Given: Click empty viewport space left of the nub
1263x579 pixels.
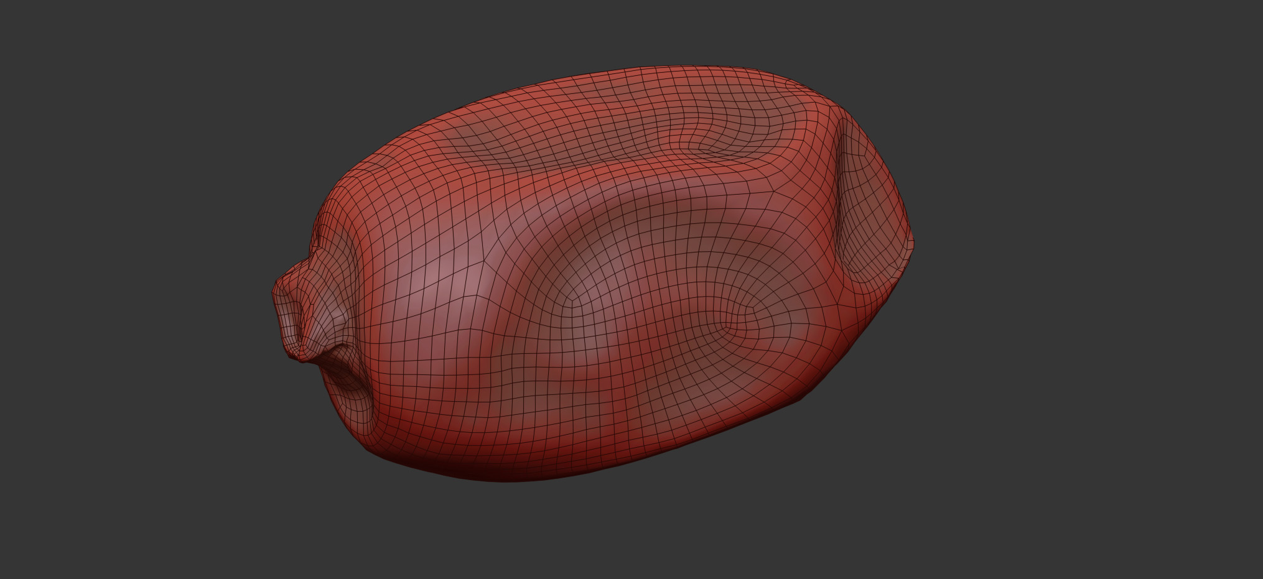Looking at the screenshot, I should click(x=156, y=311).
